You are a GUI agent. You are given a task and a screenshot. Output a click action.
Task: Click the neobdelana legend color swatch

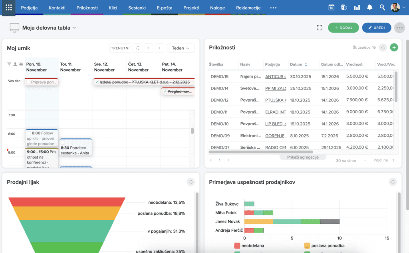238,245
